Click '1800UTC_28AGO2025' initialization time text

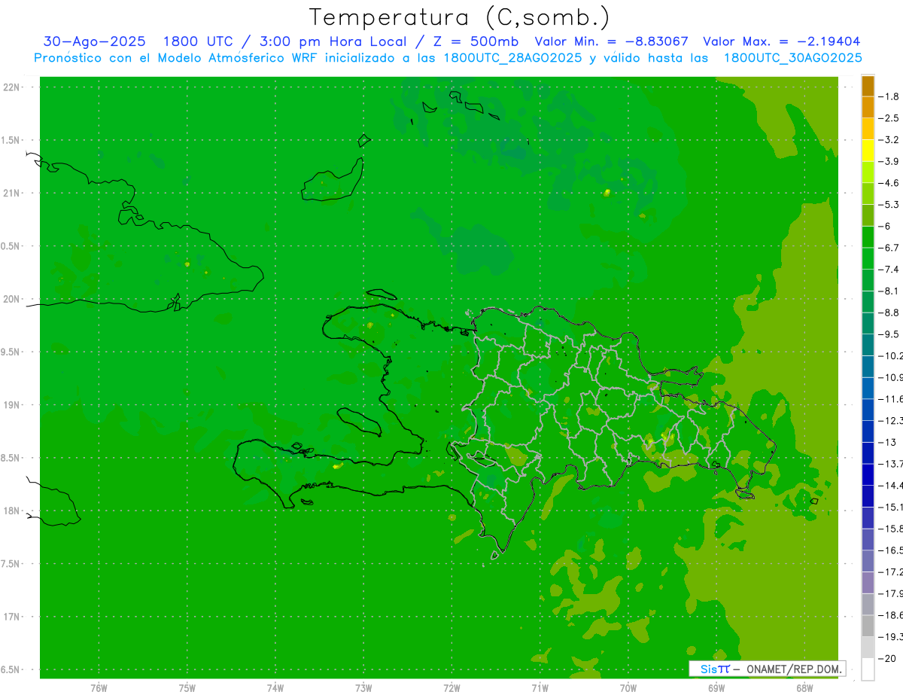click(x=512, y=58)
